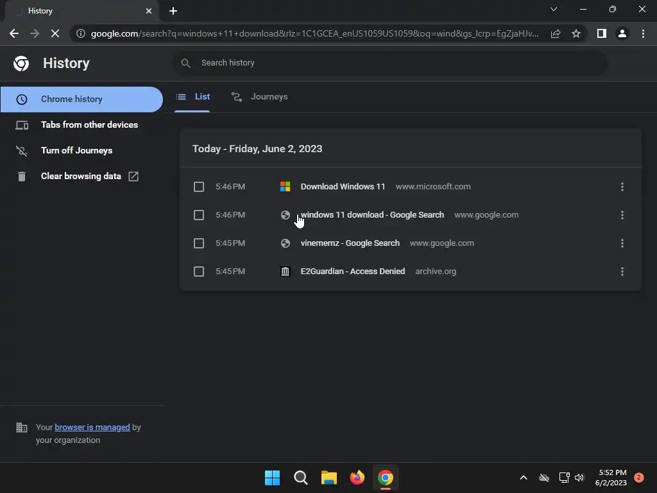Click the Chrome taskbar icon
This screenshot has width=657, height=493.
[x=386, y=478]
